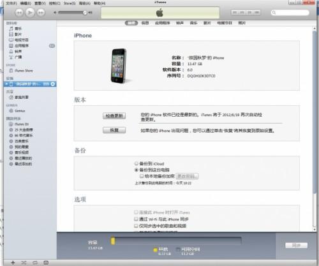
Task: Start playback with the Play button
Action: pyautogui.click(x=30, y=13)
